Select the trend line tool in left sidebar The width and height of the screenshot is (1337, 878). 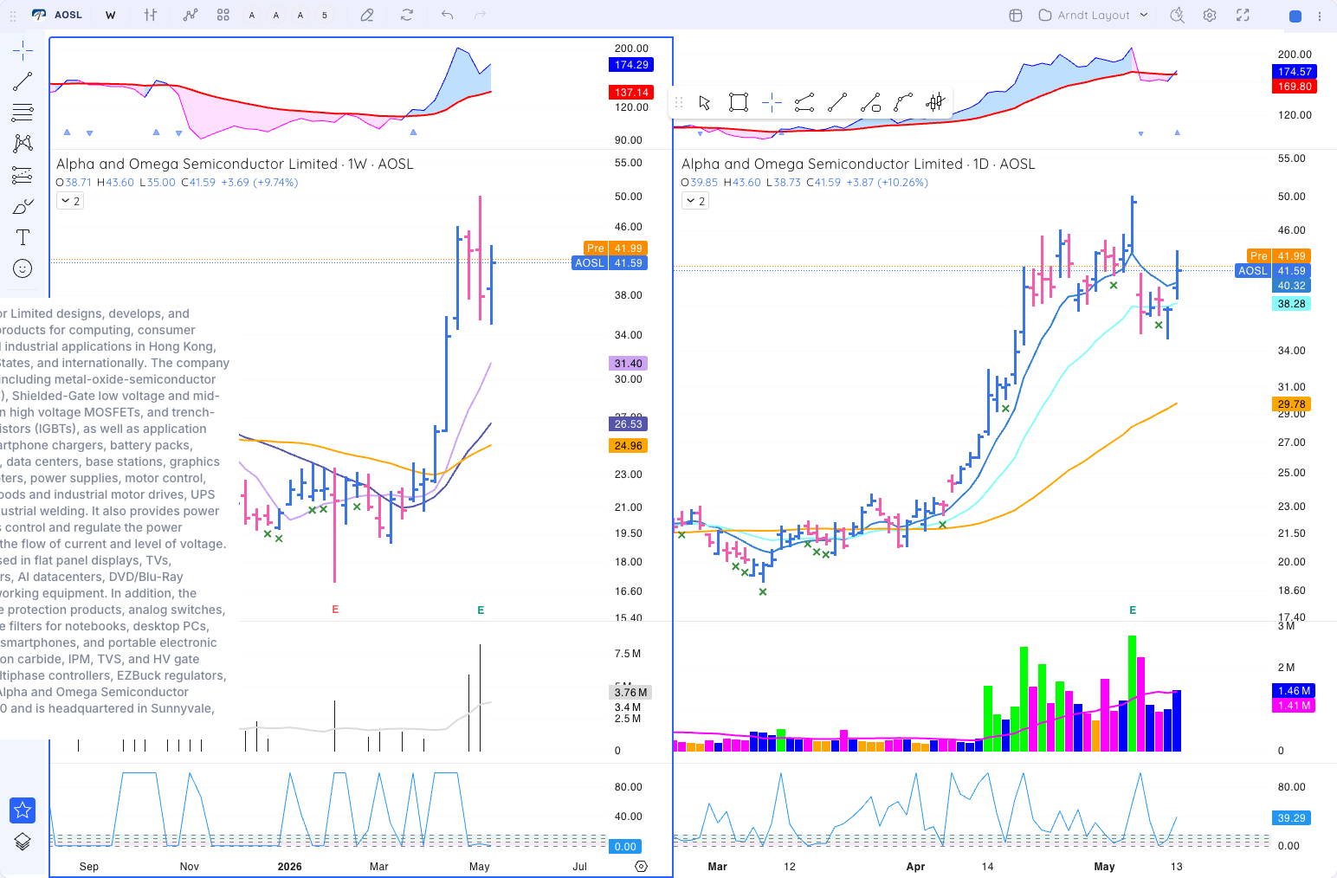coord(23,81)
